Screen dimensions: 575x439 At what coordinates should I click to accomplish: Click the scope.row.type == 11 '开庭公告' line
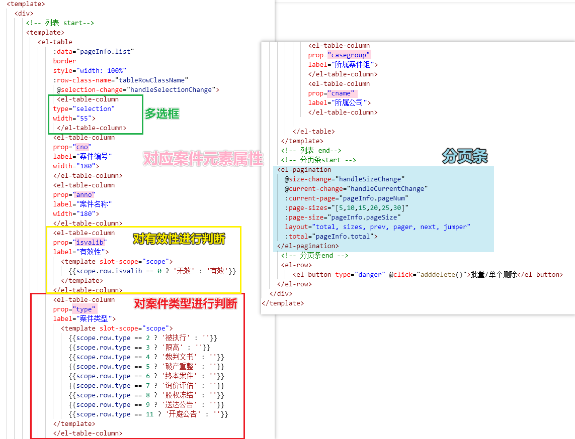(x=148, y=414)
